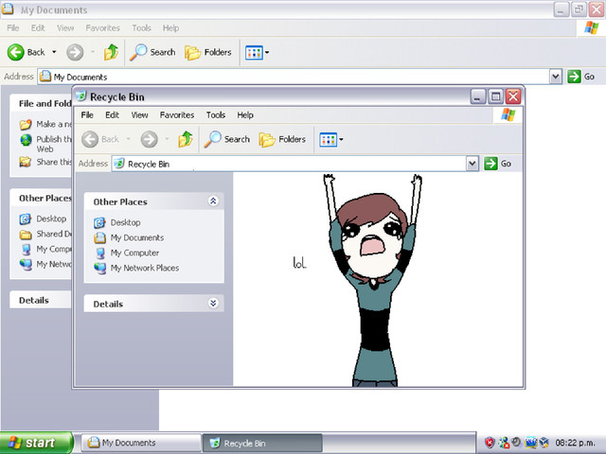Click Recycle Bin title bar icon

pos(80,96)
